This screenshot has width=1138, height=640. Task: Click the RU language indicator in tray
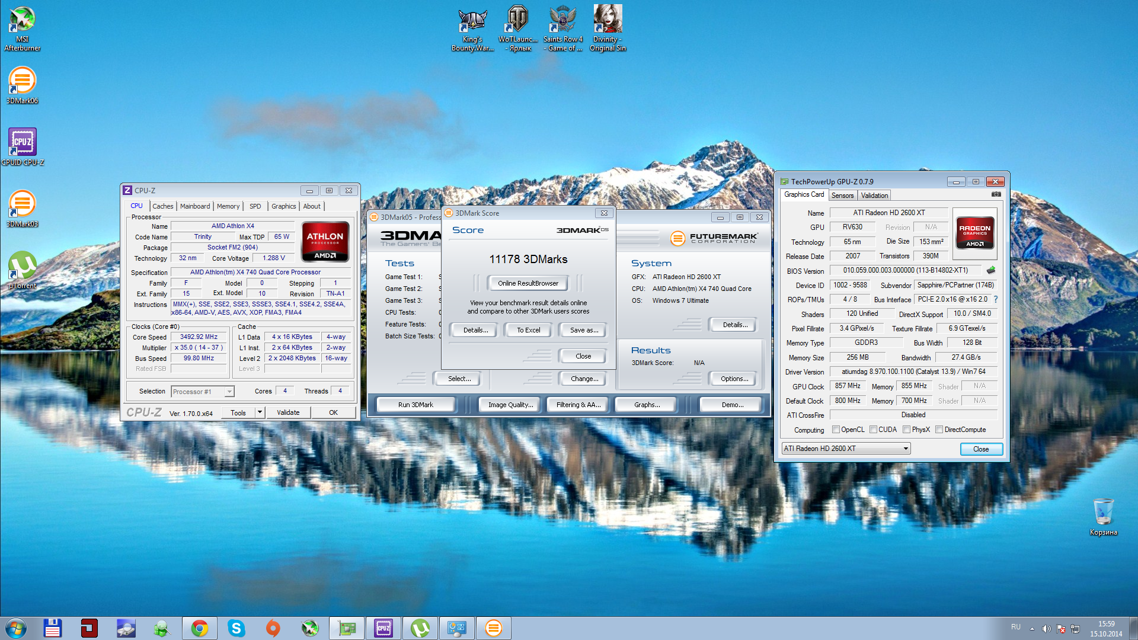(x=1016, y=627)
